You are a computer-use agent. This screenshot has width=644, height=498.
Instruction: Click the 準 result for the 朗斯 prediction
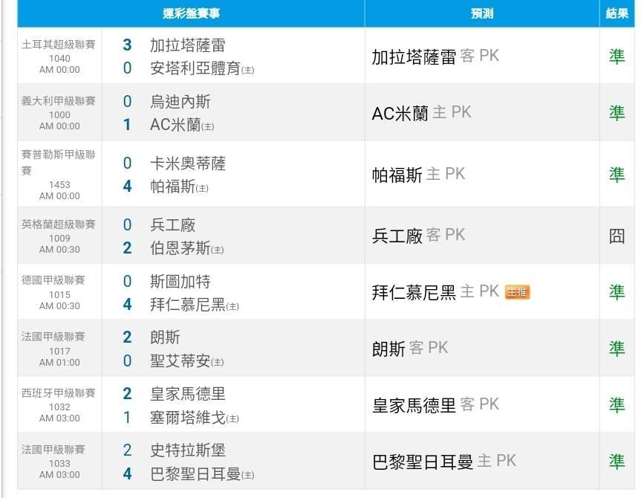point(617,348)
